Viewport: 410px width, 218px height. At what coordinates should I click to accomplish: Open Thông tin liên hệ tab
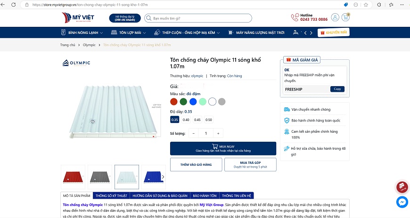click(x=237, y=195)
